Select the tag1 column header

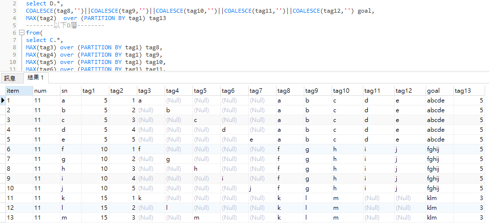coord(95,91)
